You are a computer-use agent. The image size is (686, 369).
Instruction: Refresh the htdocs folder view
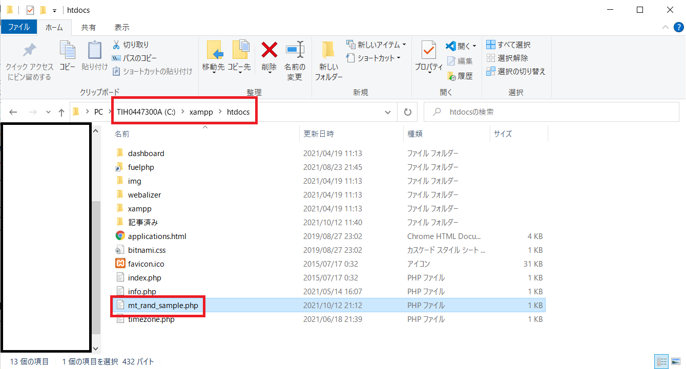click(408, 112)
